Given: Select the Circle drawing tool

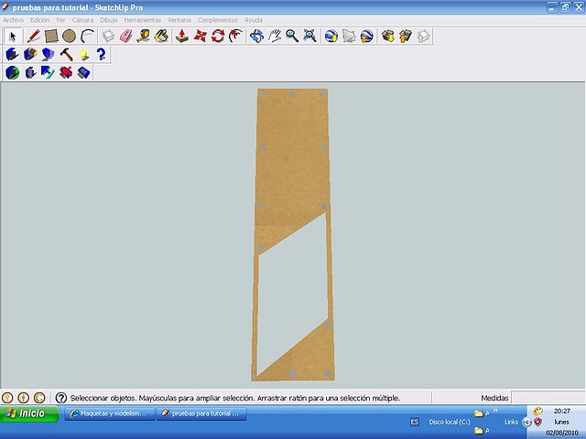Looking at the screenshot, I should (x=70, y=37).
